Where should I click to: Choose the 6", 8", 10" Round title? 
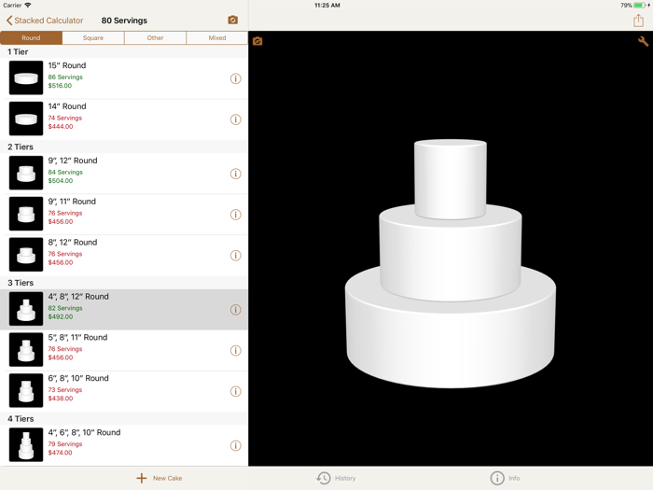78,378
